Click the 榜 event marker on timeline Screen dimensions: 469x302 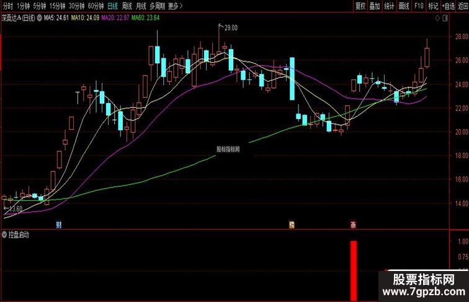292,224
